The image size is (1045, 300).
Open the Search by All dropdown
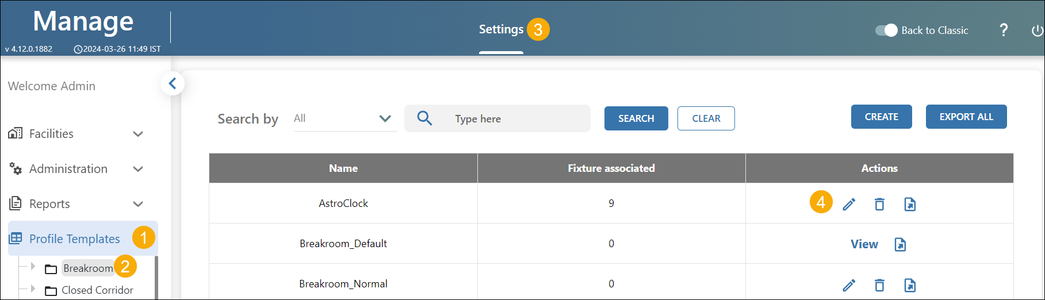[x=345, y=118]
